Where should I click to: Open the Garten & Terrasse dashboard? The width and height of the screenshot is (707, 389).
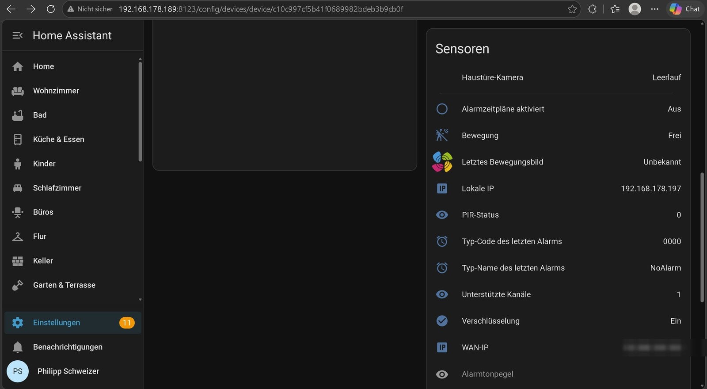72,285
